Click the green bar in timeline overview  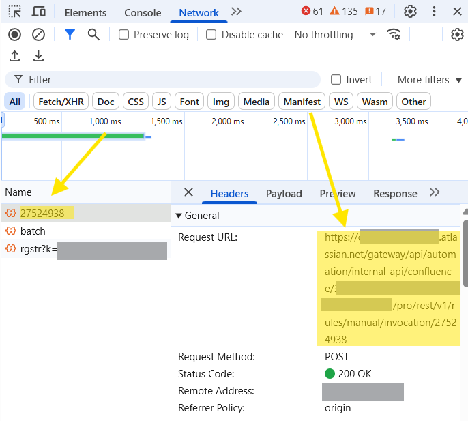tap(73, 136)
